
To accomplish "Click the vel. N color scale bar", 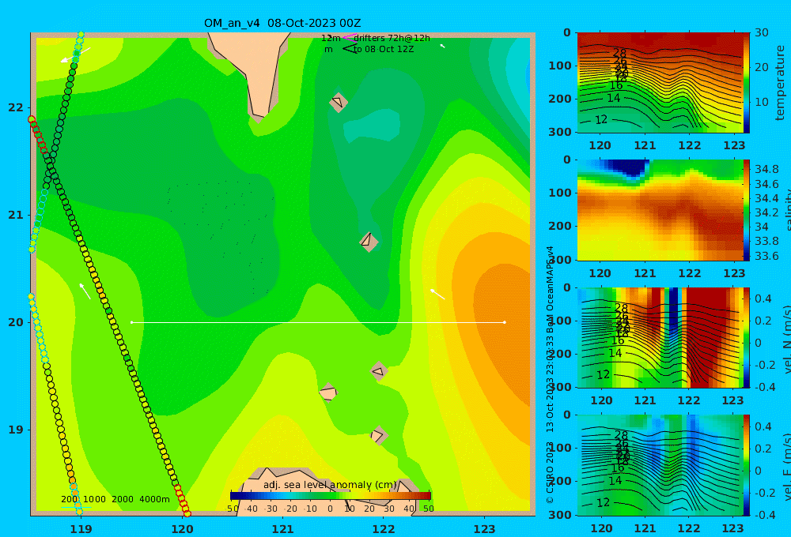I will (747, 337).
